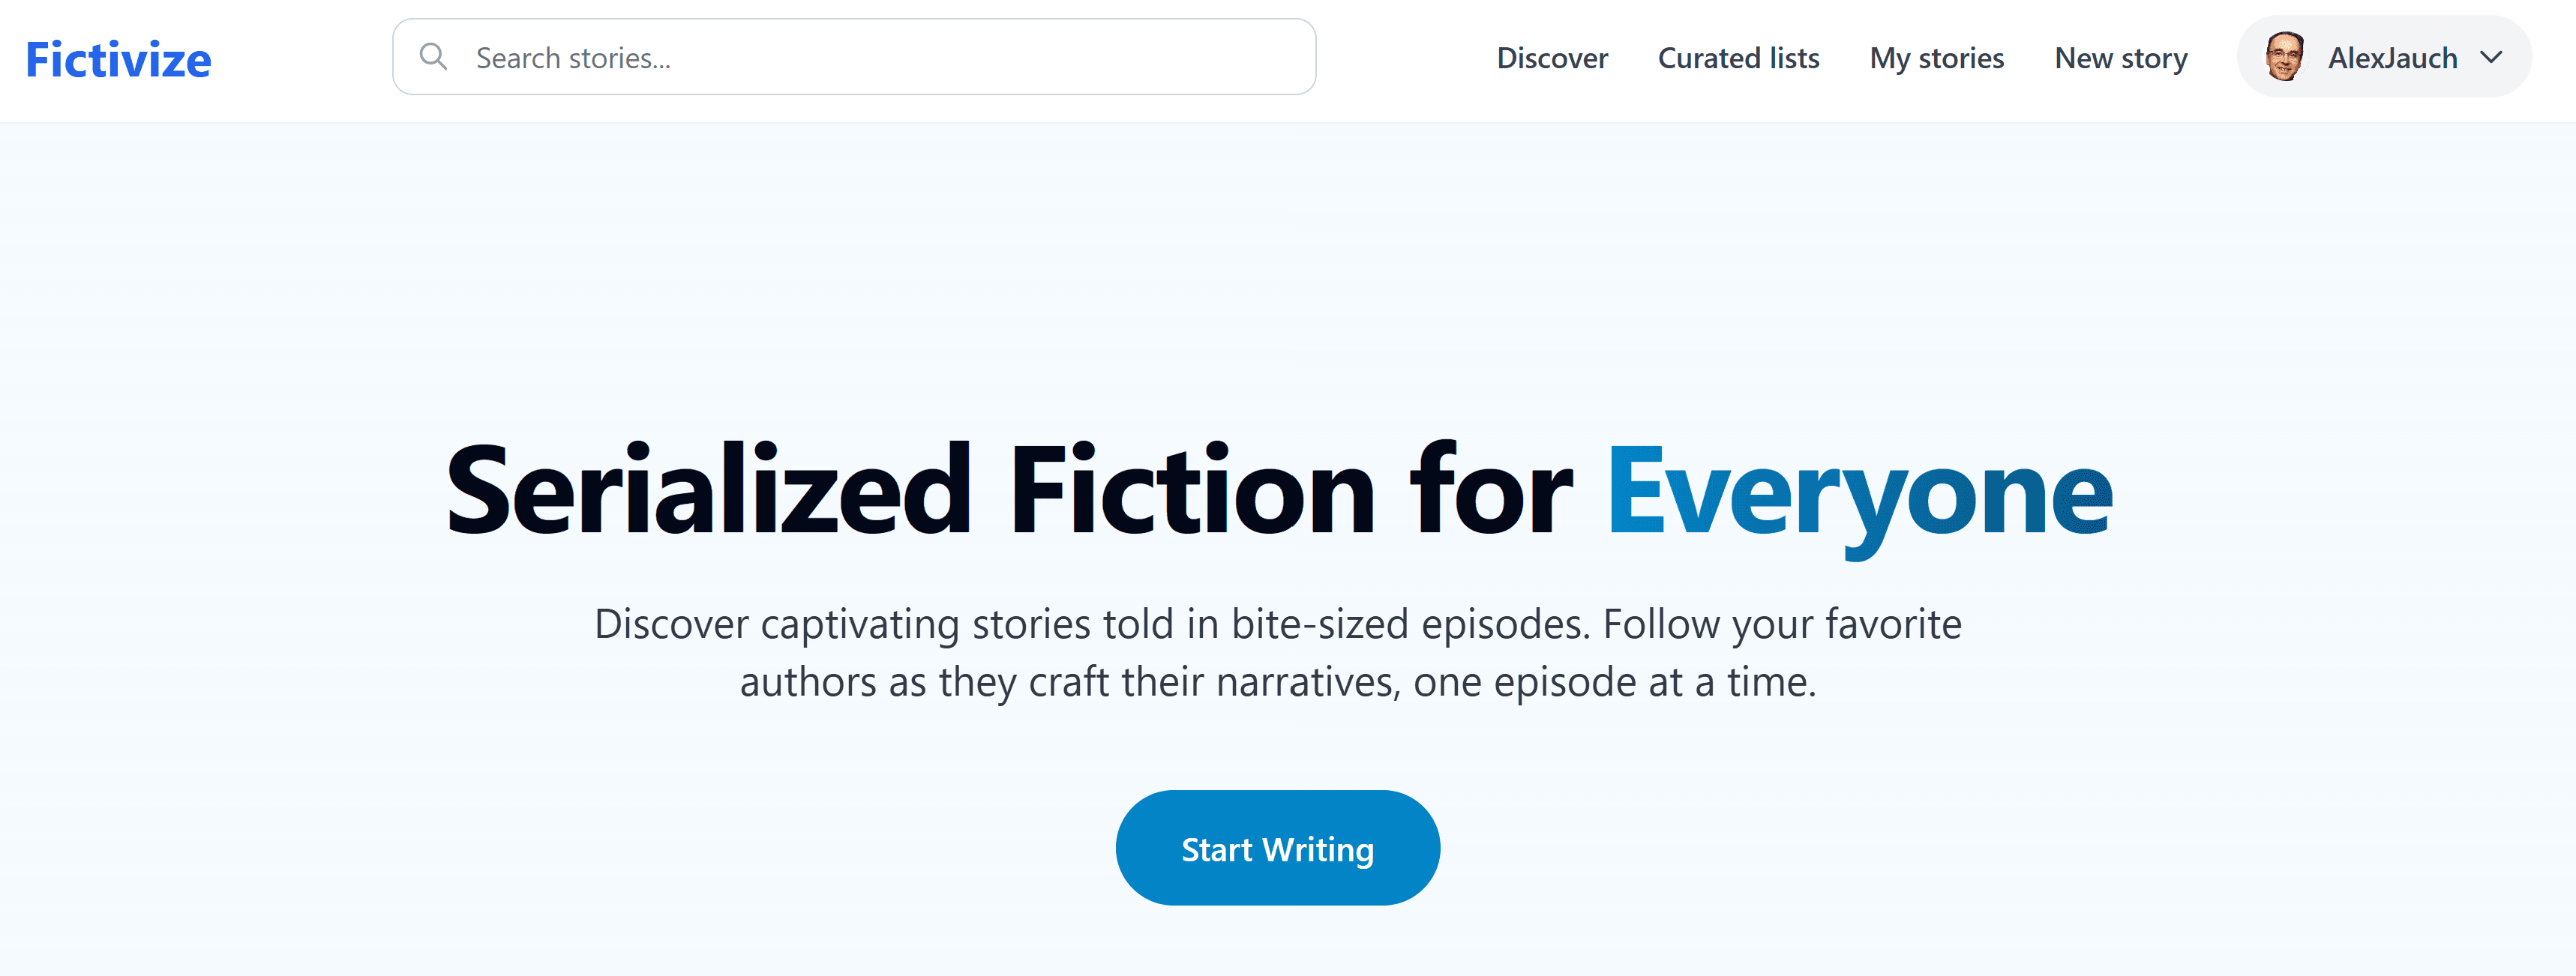Click the AlexJauch profile avatar picture

pos(2284,57)
